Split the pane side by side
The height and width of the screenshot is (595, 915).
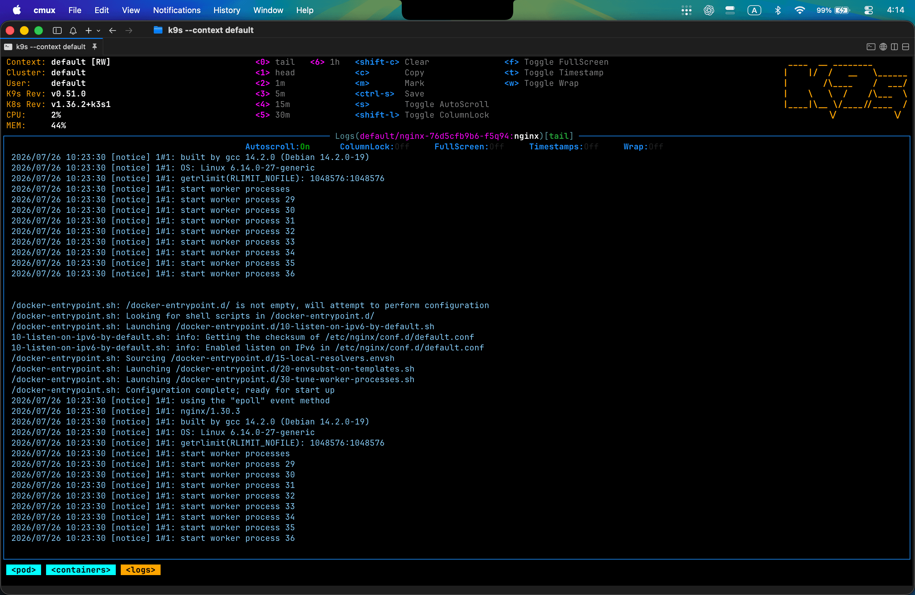click(894, 46)
